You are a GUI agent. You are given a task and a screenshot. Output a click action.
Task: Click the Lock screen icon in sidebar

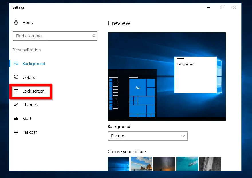[16, 91]
